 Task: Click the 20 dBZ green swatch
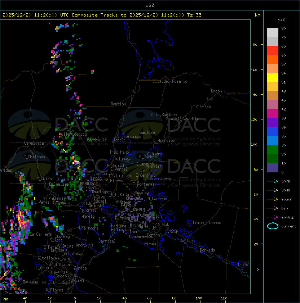[273, 149]
